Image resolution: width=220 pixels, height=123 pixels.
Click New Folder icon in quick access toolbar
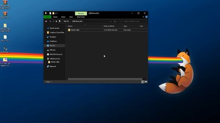click(53, 13)
